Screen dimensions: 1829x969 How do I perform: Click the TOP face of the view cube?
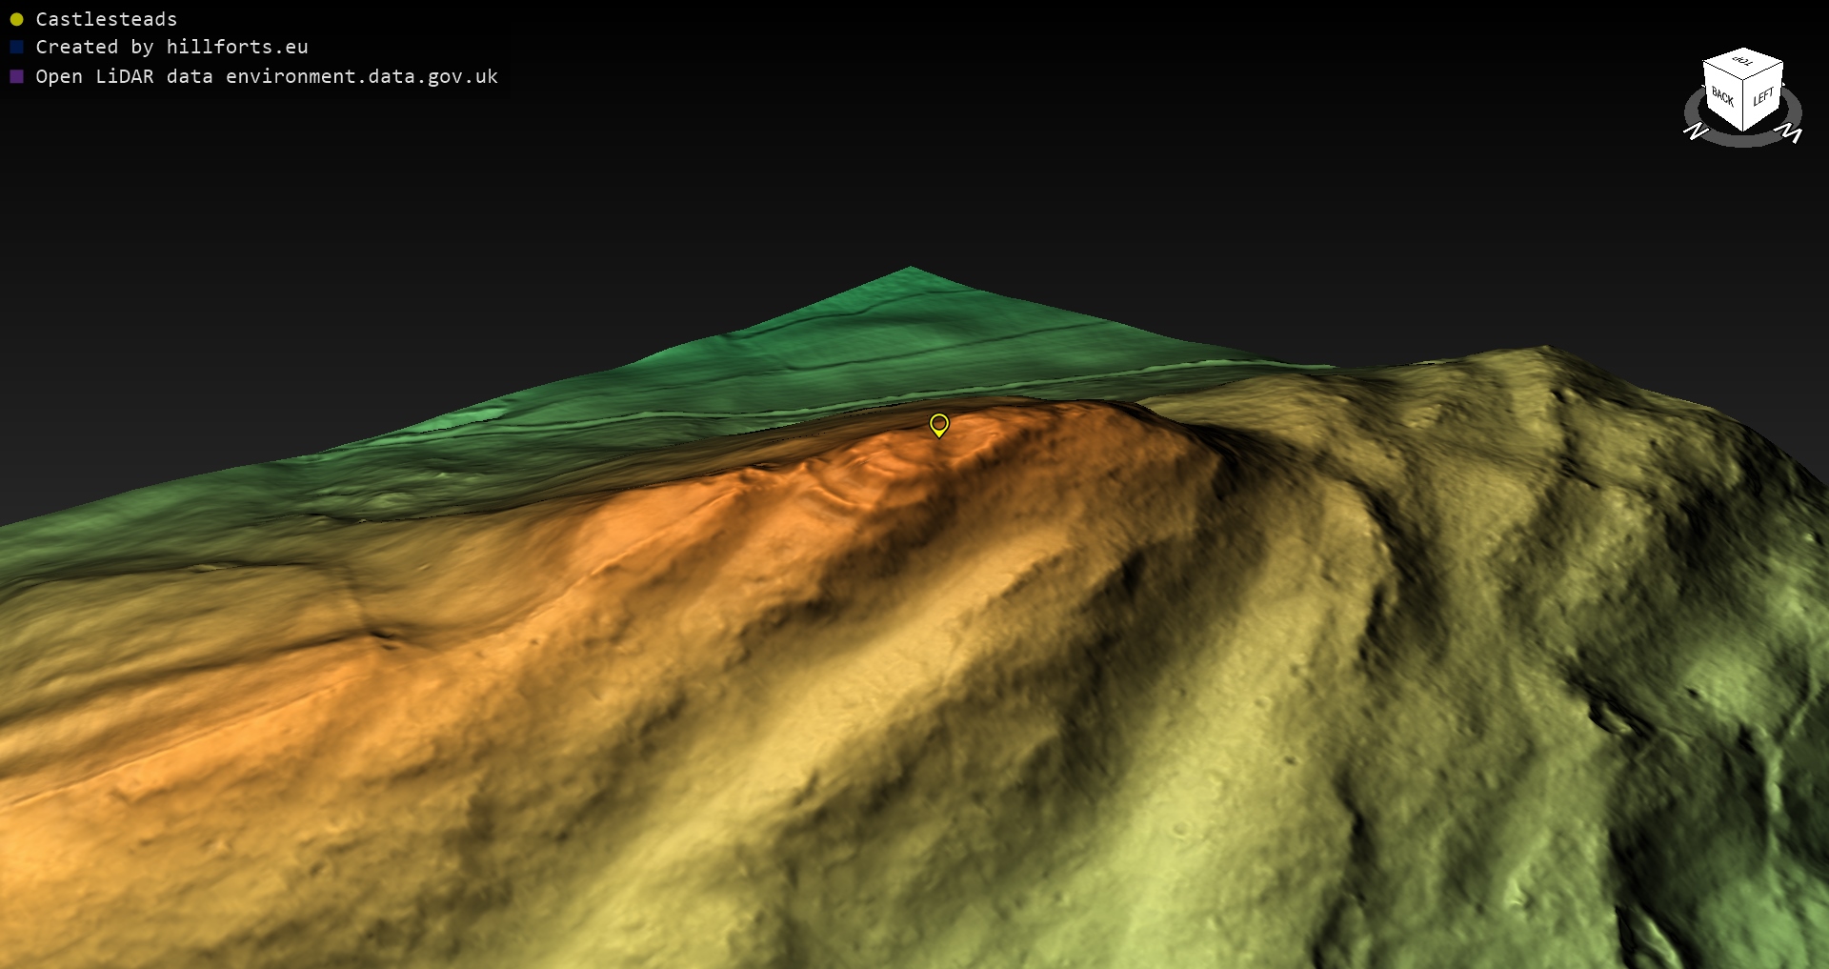(1743, 61)
